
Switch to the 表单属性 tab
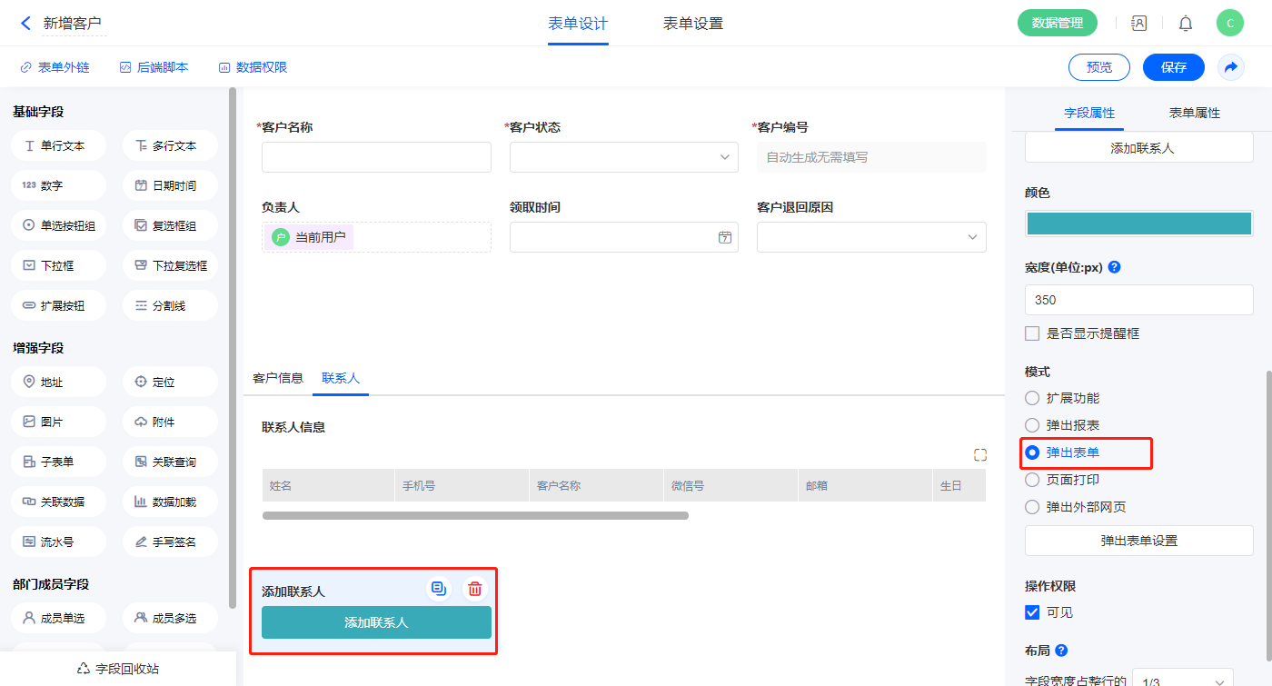point(1194,114)
